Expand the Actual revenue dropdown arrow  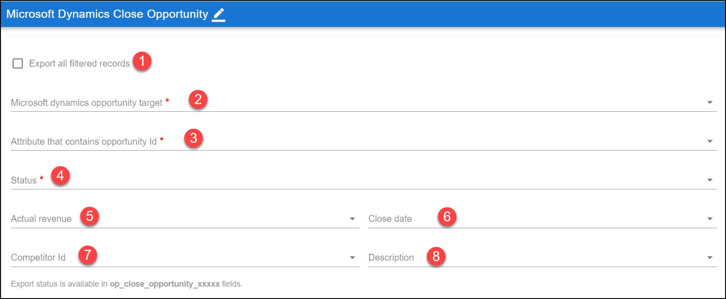coord(352,219)
